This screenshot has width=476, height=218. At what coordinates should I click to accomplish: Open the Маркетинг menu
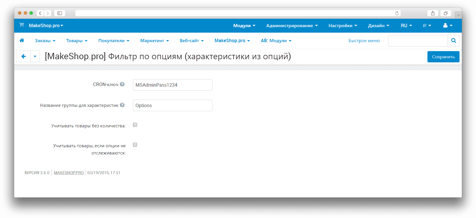point(155,41)
